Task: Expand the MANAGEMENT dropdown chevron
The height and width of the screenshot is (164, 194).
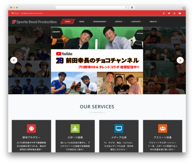Action: [x=108, y=22]
